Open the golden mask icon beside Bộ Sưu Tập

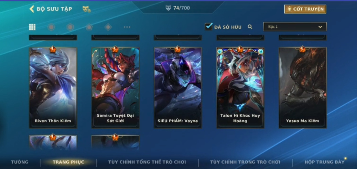86,9
